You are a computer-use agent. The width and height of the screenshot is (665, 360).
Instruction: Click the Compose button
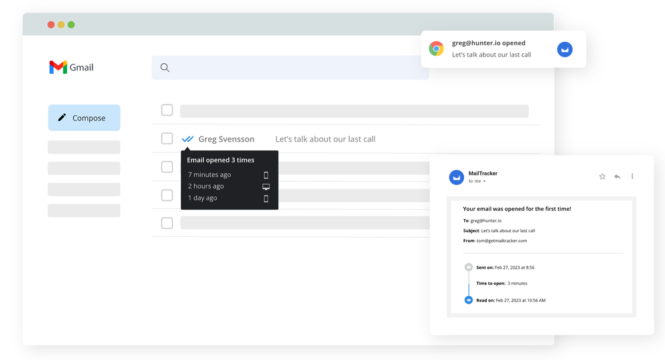click(84, 118)
